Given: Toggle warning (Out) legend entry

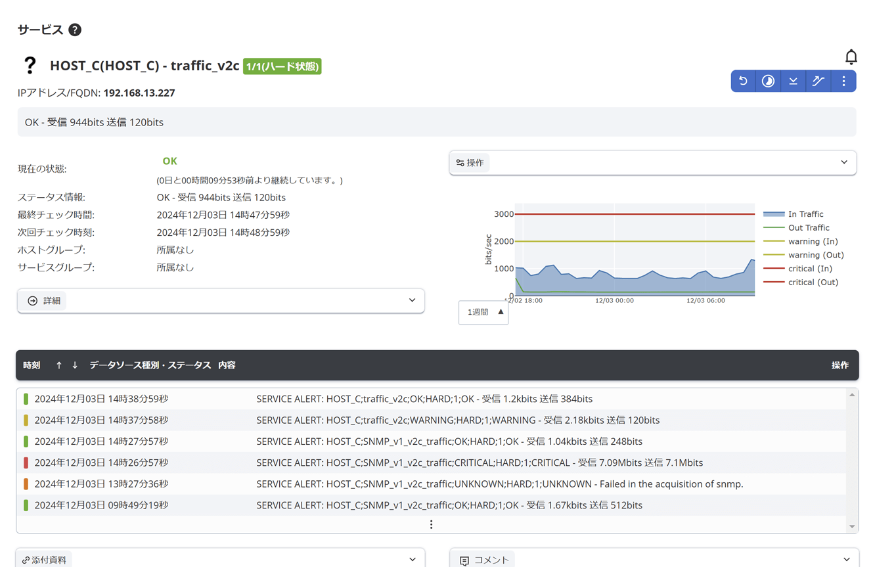Looking at the screenshot, I should [803, 255].
